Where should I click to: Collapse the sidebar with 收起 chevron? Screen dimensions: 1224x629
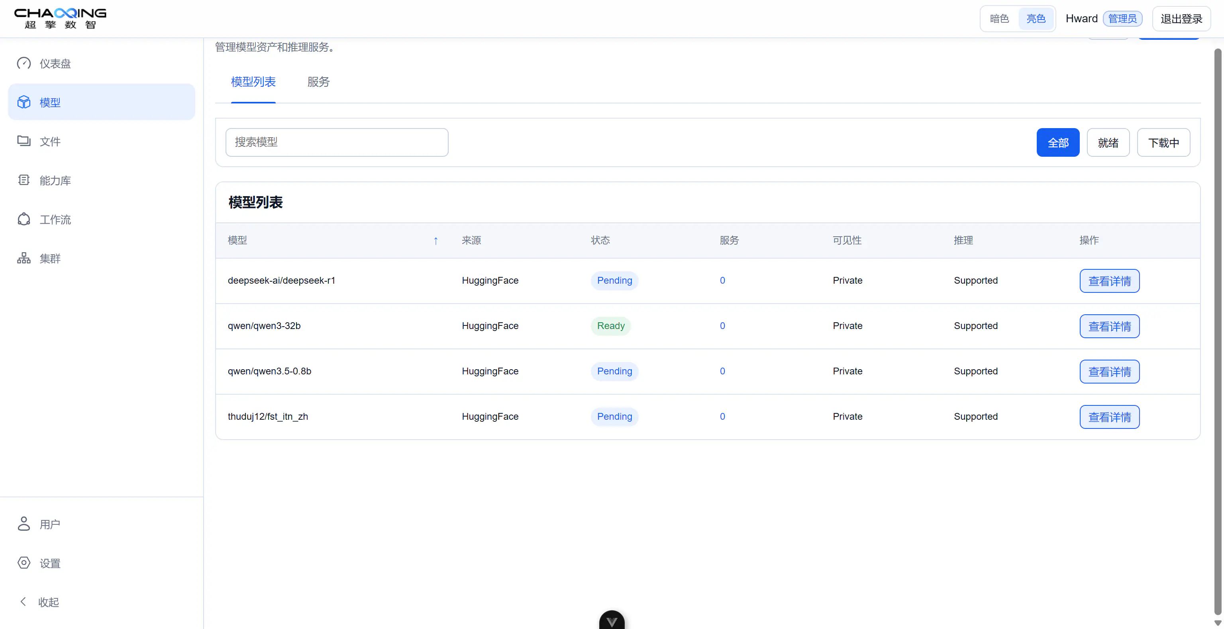[23, 602]
